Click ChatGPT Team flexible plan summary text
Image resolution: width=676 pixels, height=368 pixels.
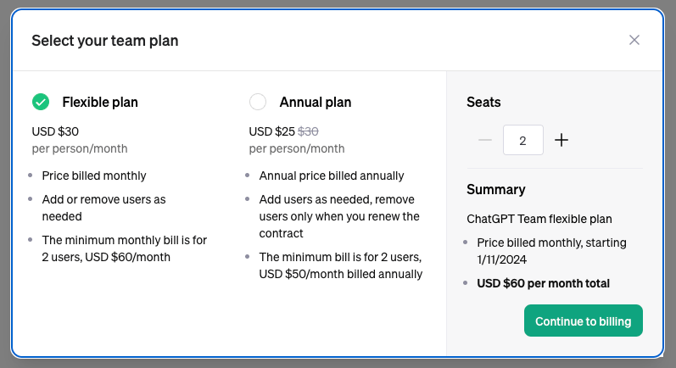(539, 219)
